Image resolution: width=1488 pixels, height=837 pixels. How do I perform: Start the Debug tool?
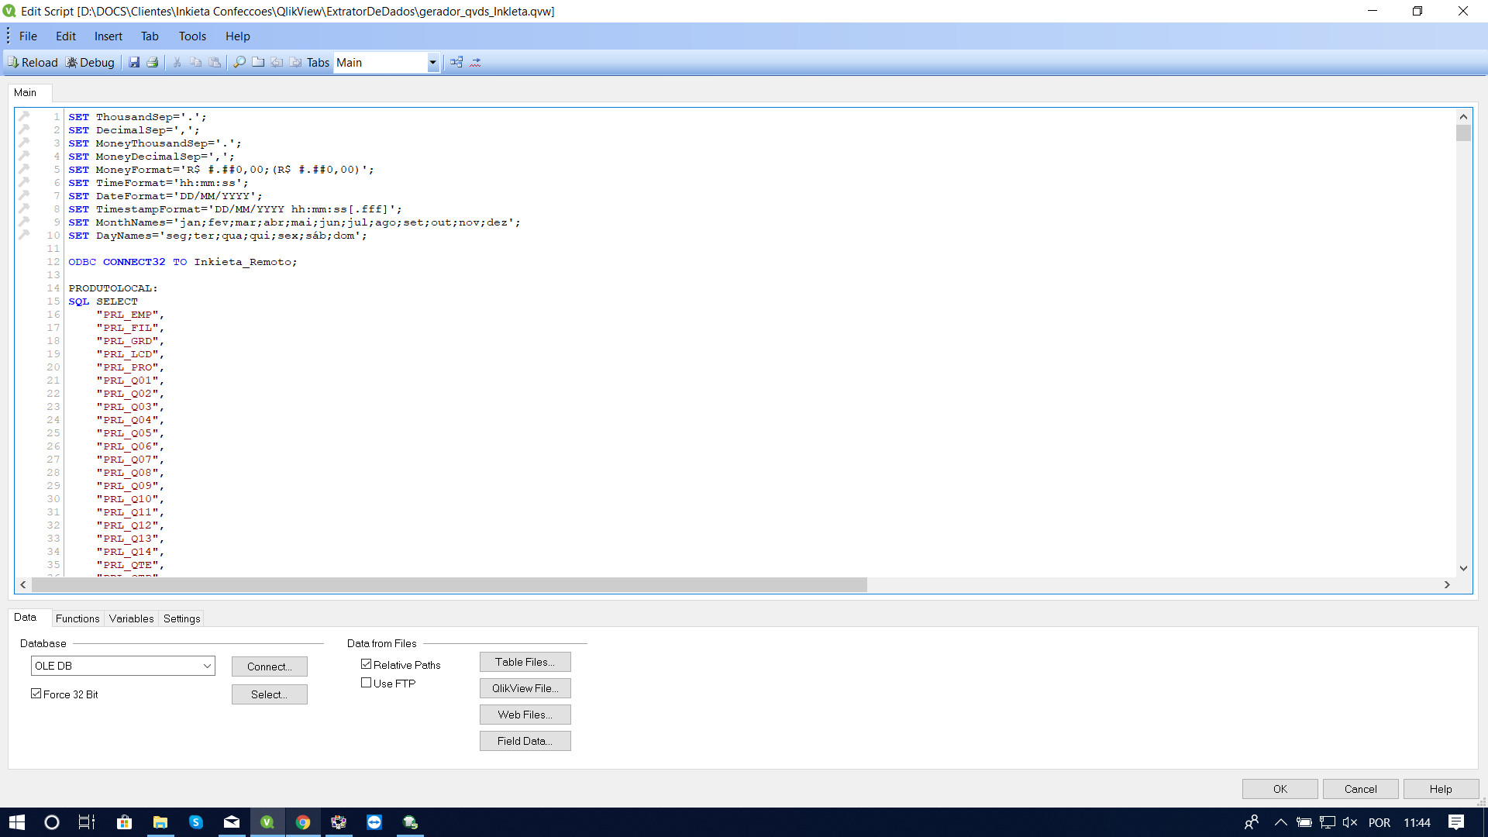89,63
